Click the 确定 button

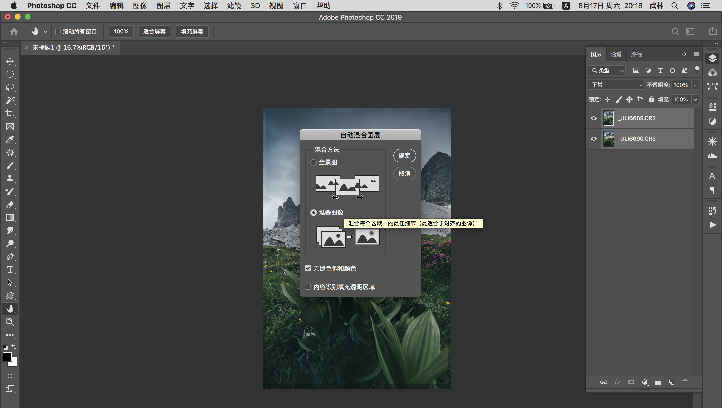(404, 156)
